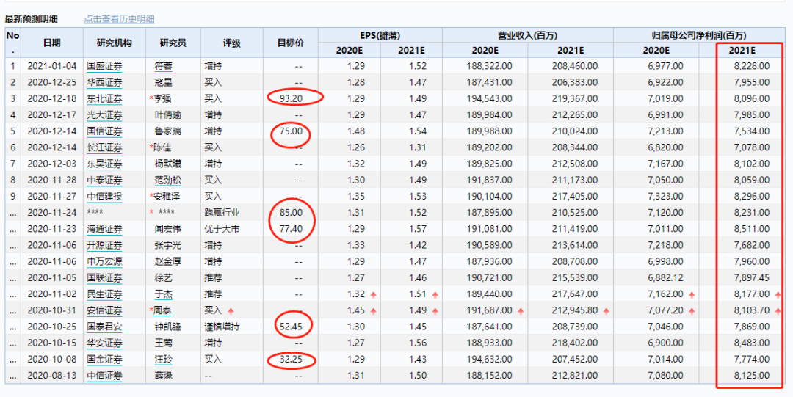This screenshot has width=793, height=397.
Task: Open the 中信建投 institution link
Action: click(x=104, y=197)
